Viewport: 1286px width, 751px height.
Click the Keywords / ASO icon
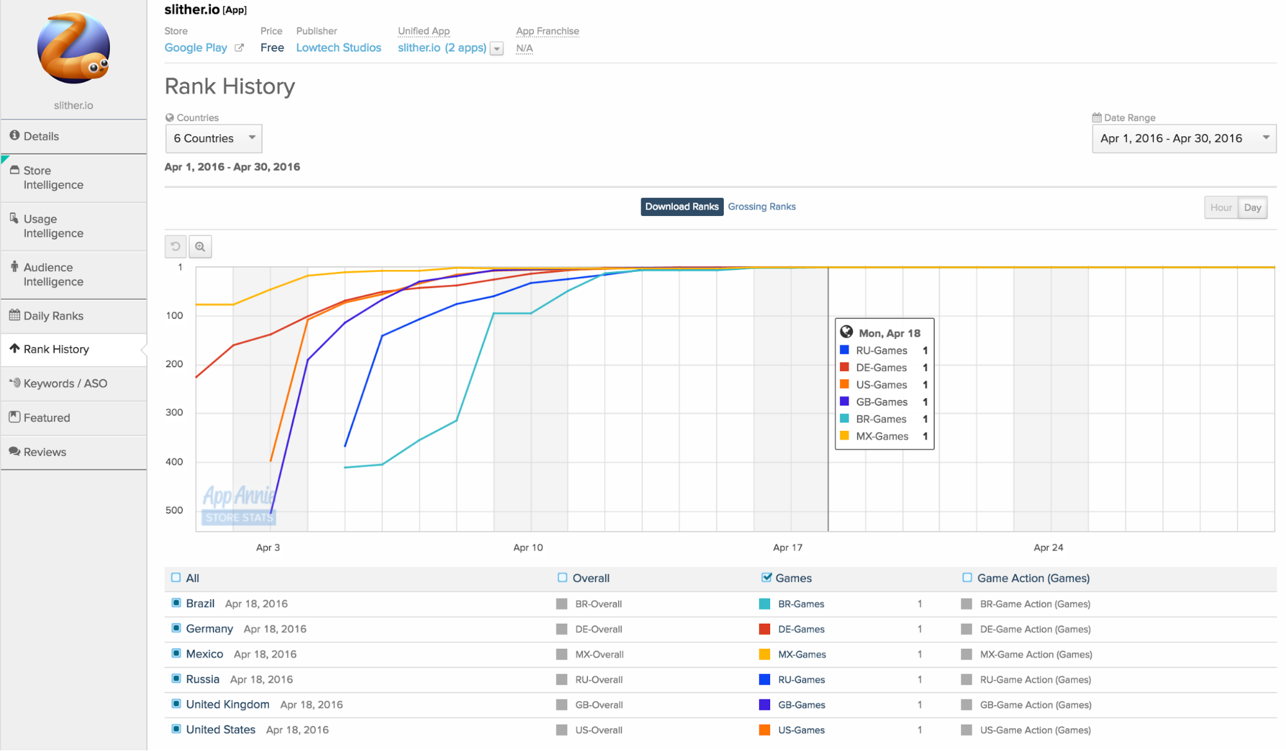pos(14,383)
